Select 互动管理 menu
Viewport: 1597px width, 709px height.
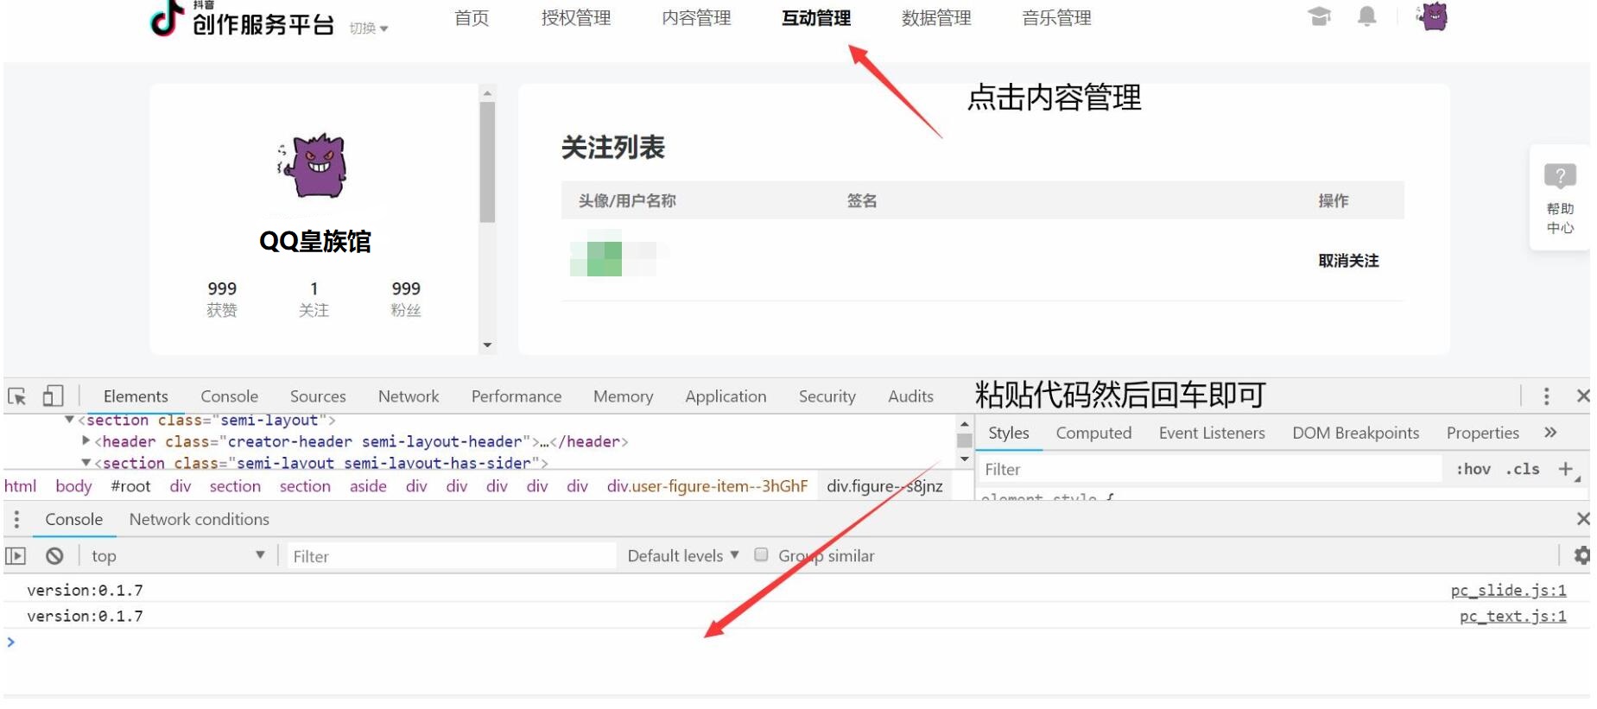(x=816, y=18)
